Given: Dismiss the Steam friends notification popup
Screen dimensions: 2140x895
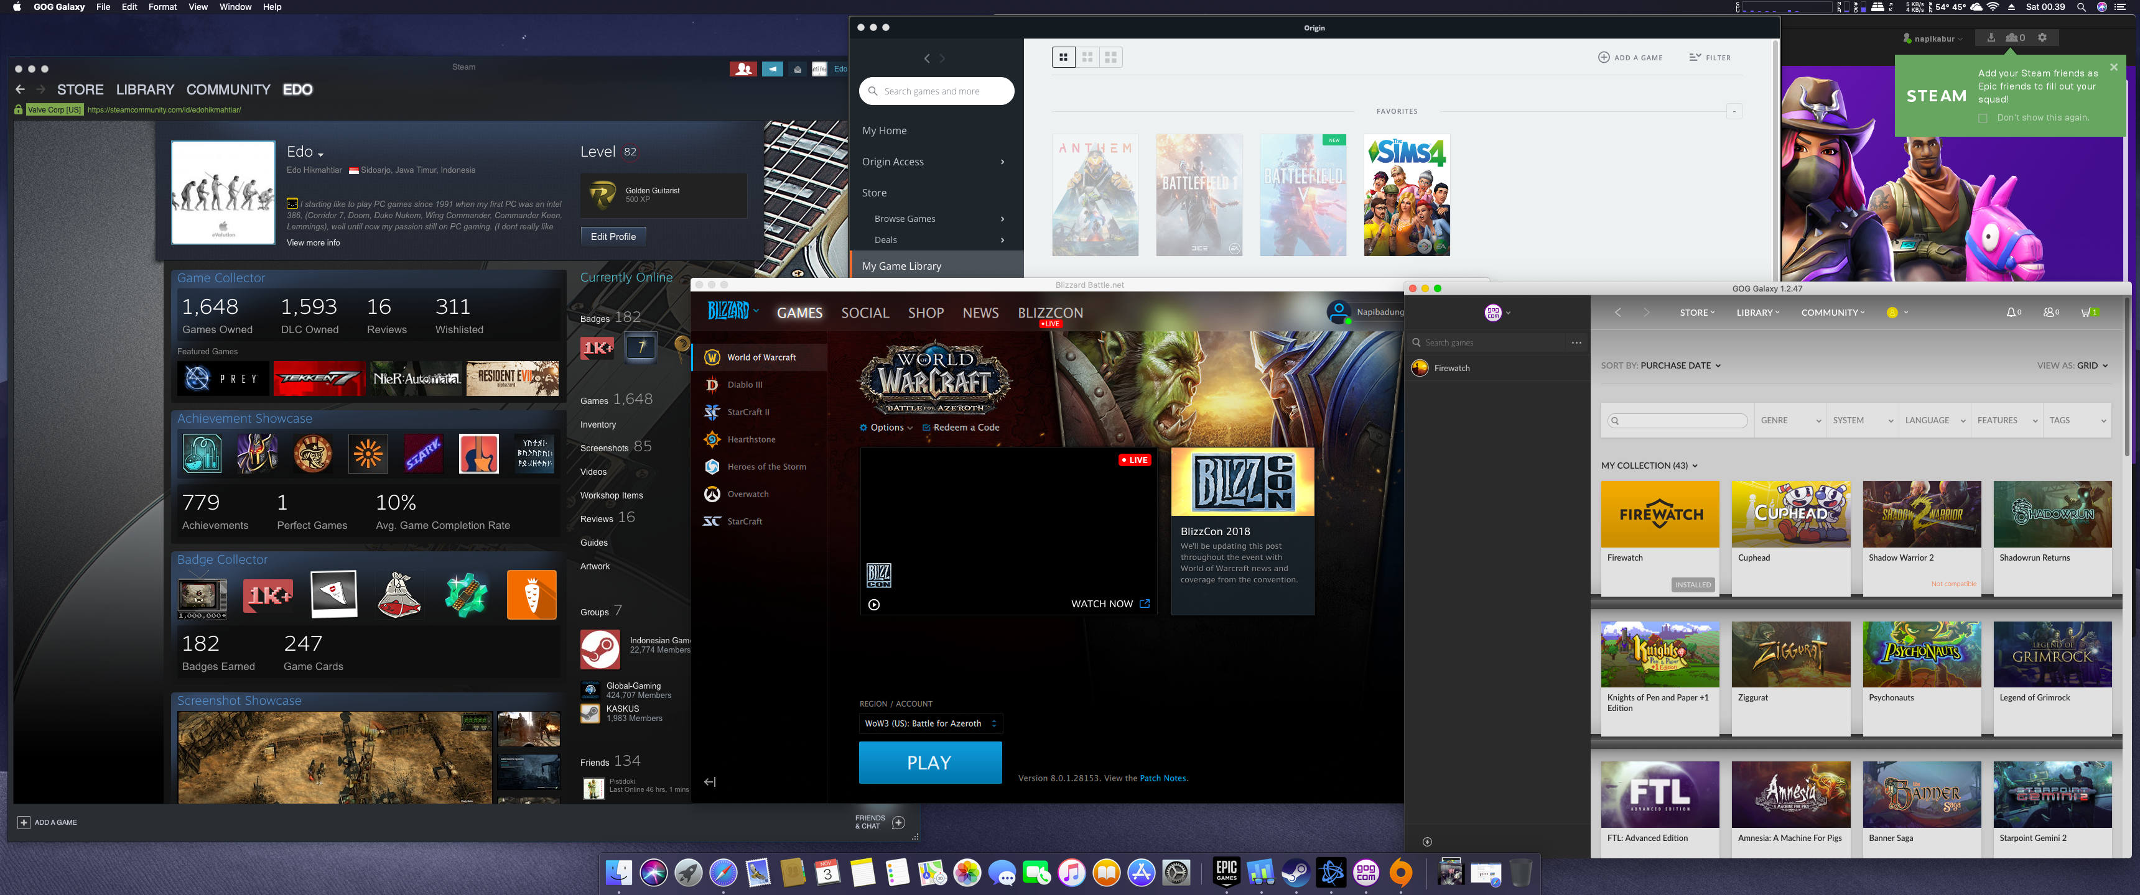Looking at the screenshot, I should pos(2114,67).
